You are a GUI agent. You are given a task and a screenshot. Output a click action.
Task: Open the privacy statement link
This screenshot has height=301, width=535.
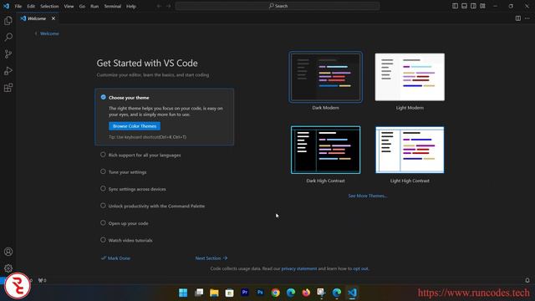[x=299, y=268]
